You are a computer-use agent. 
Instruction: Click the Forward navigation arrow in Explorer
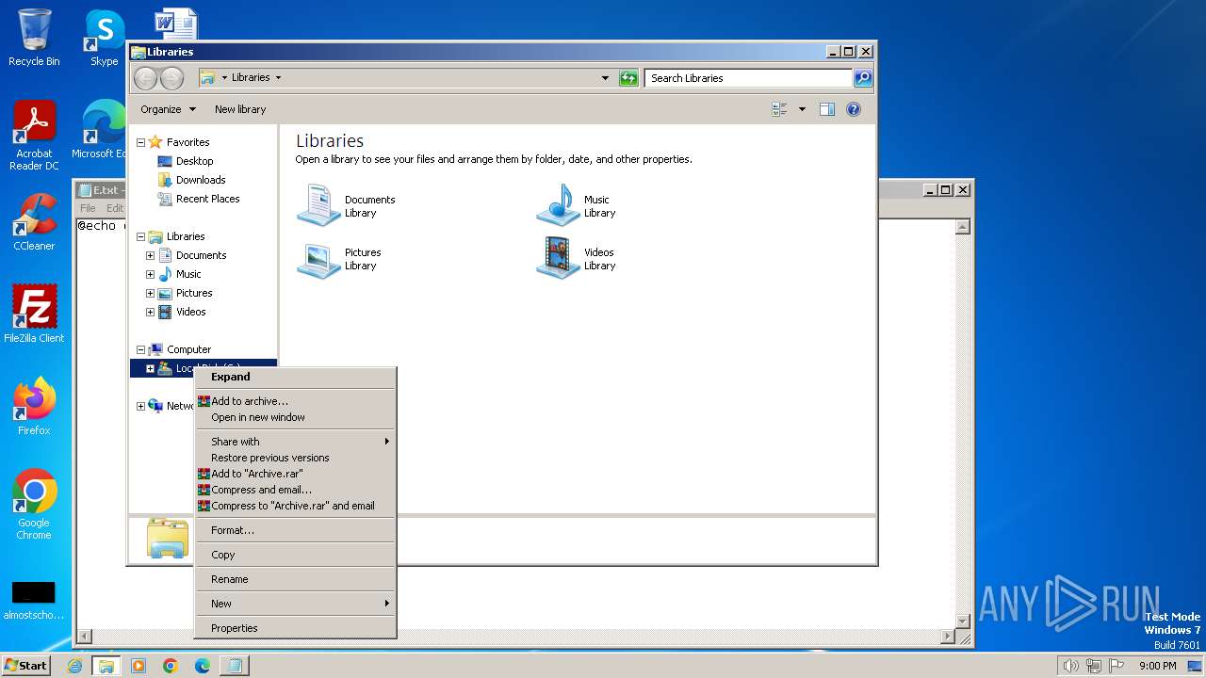tap(171, 78)
